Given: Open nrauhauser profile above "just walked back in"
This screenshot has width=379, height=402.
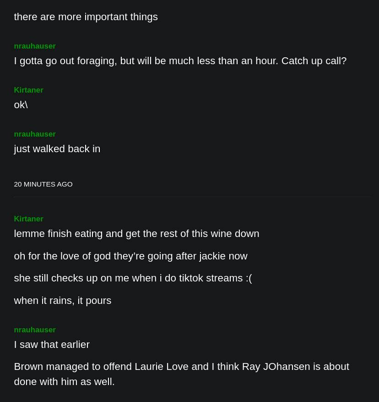Looking at the screenshot, I should coord(35,134).
